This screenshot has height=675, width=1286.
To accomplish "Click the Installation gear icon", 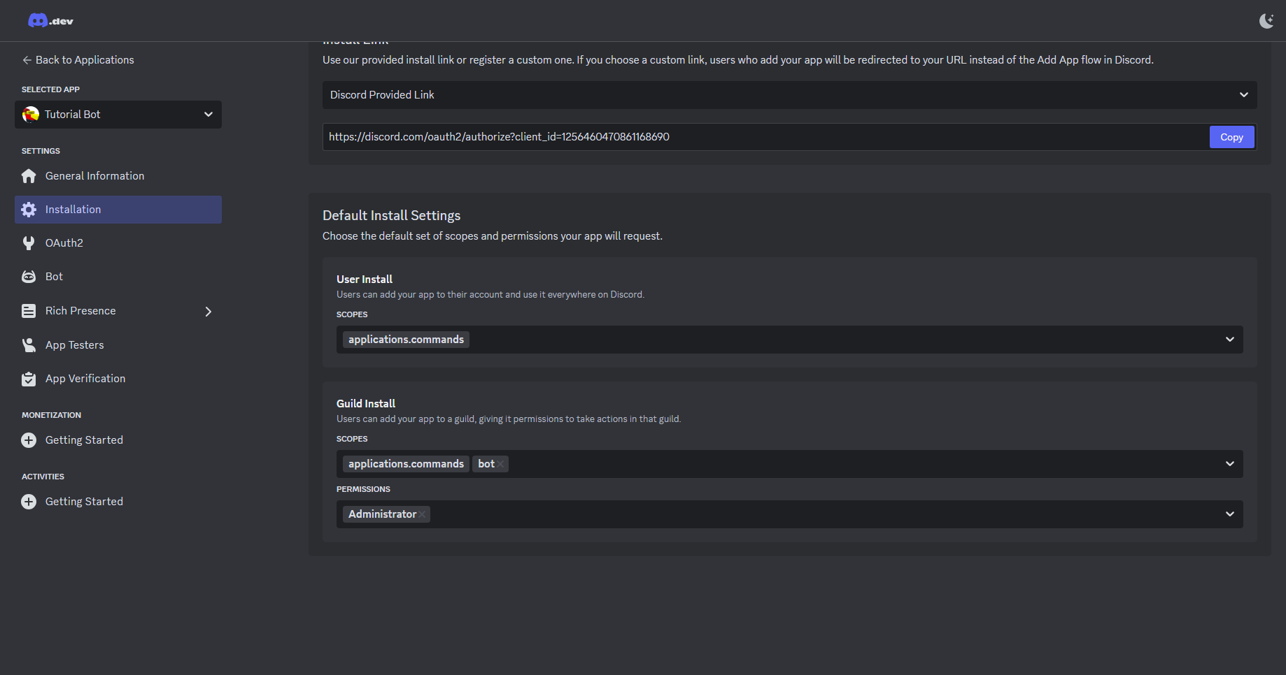I will [x=29, y=210].
